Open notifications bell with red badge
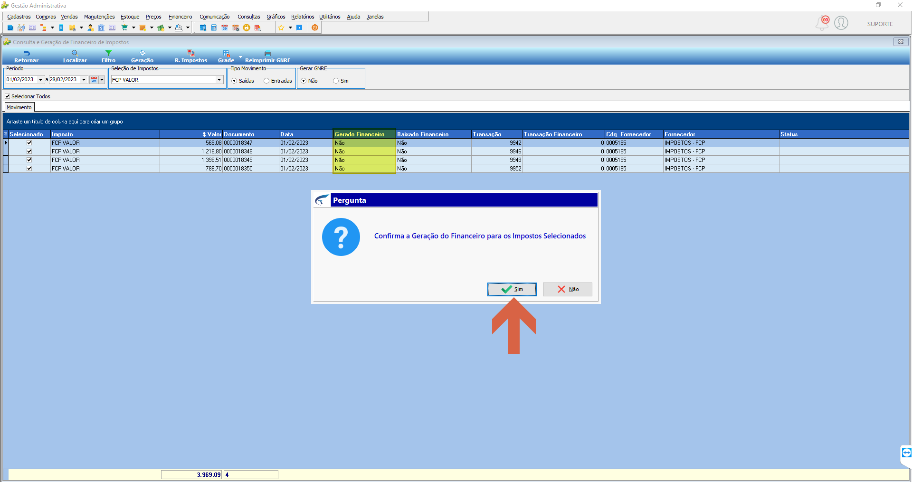The width and height of the screenshot is (912, 482). (x=822, y=23)
